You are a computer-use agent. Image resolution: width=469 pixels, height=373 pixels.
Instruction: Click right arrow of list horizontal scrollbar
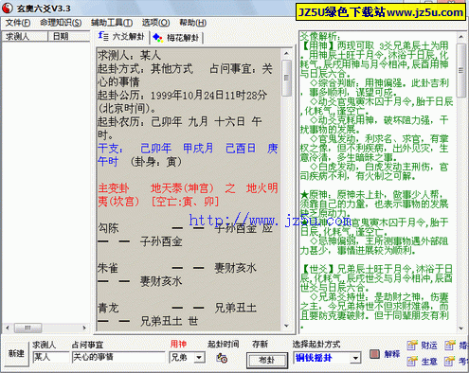tap(84, 328)
